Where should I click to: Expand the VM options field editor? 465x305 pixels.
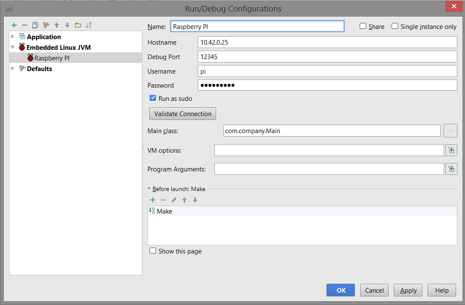(x=451, y=150)
